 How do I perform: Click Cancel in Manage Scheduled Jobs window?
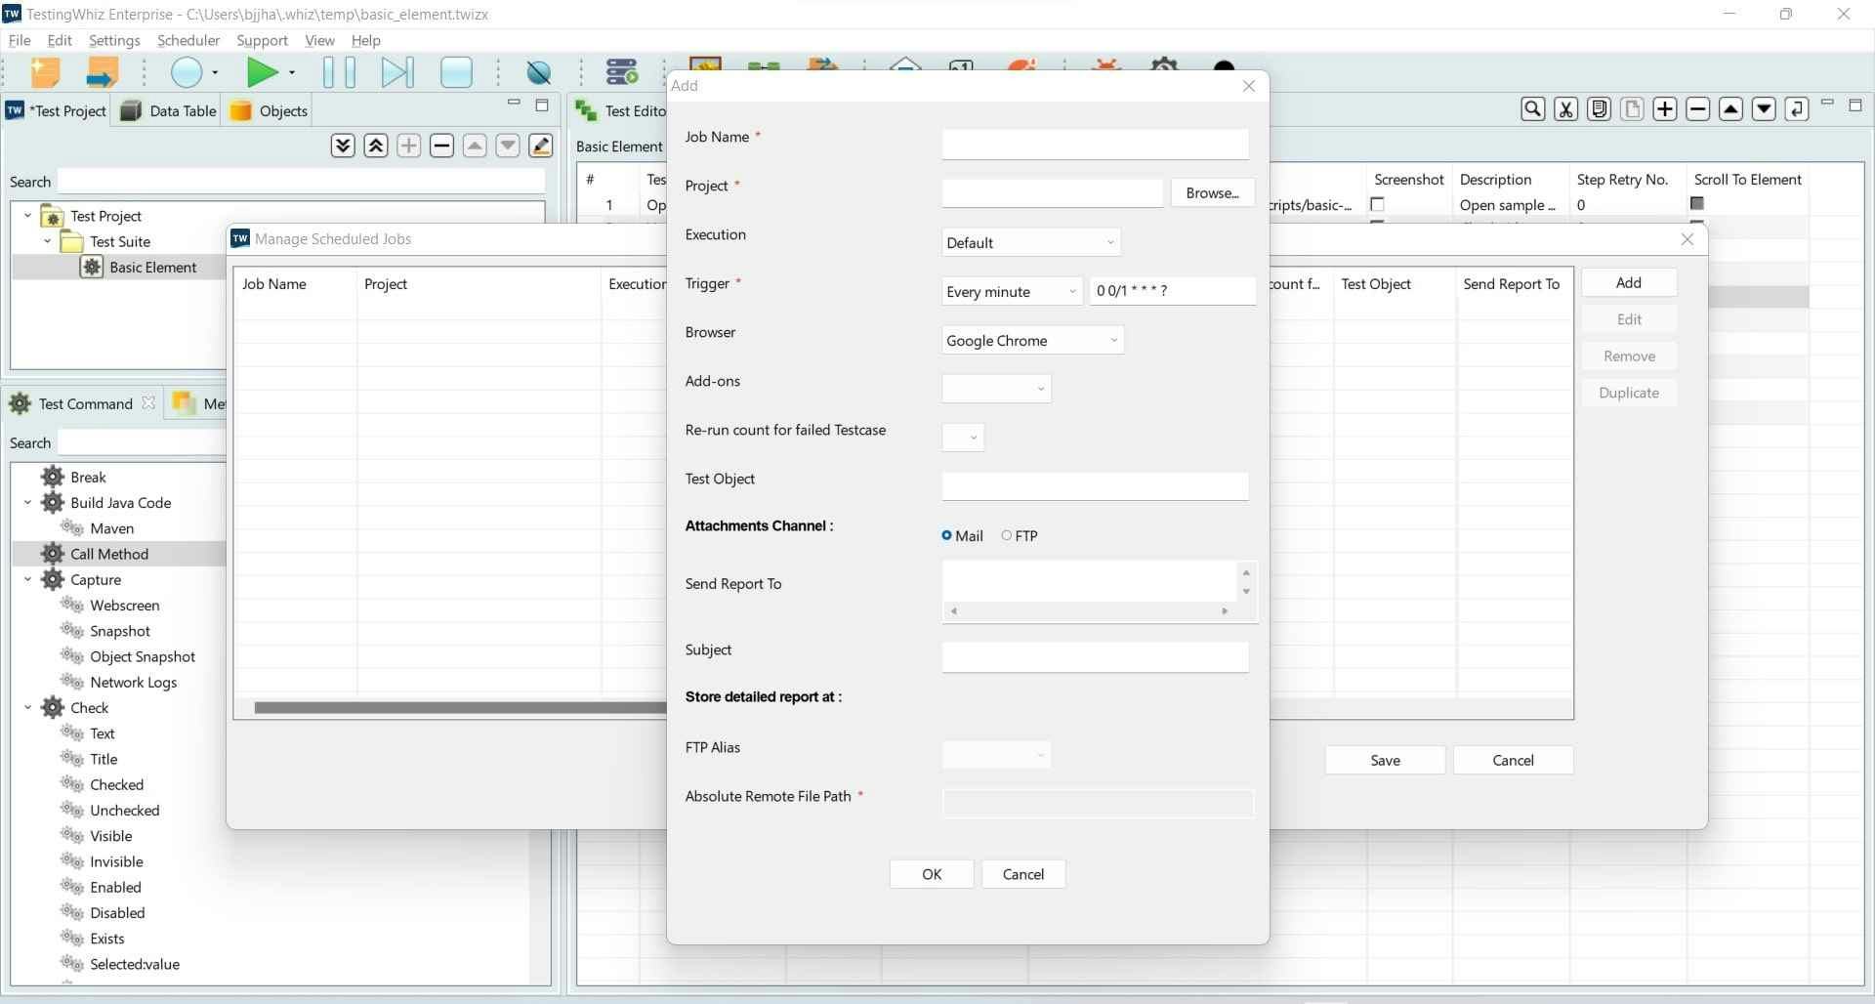(x=1513, y=760)
